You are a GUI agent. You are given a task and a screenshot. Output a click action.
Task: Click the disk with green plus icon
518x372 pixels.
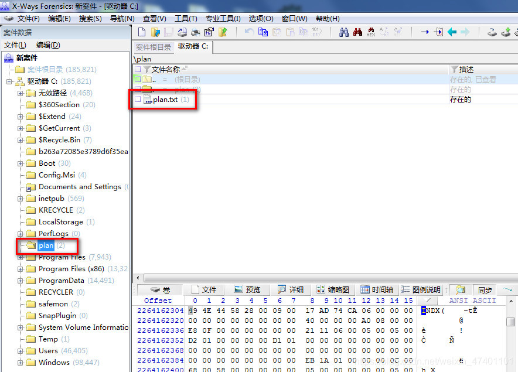[506, 32]
